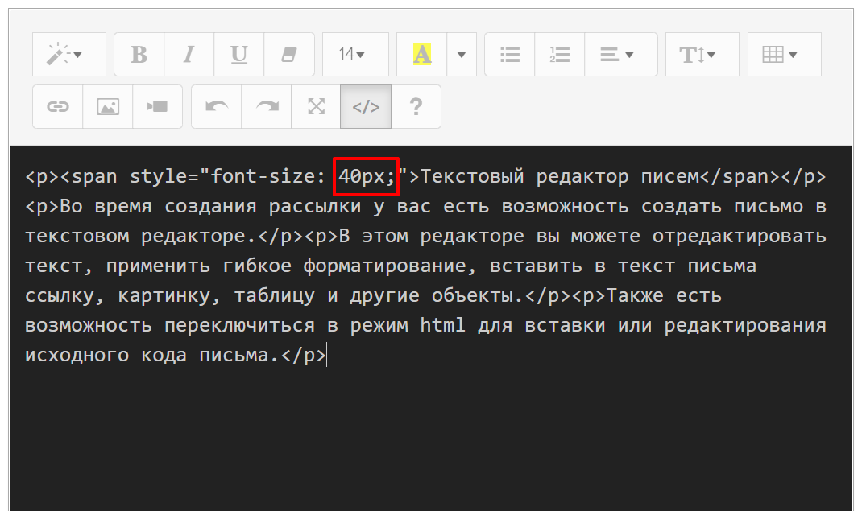
Task: Switch editor to fullscreen mode
Action: tap(316, 106)
